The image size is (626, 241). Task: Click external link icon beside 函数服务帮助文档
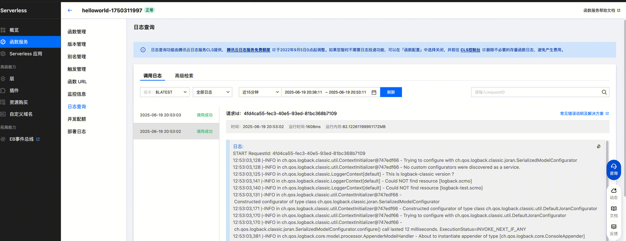point(618,10)
